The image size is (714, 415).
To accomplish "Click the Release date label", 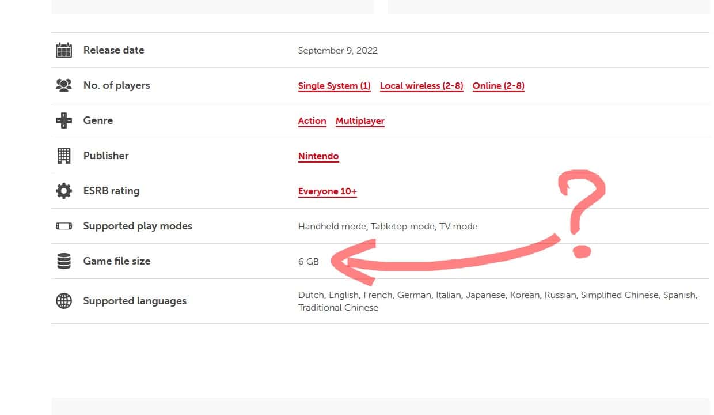I will pyautogui.click(x=114, y=50).
